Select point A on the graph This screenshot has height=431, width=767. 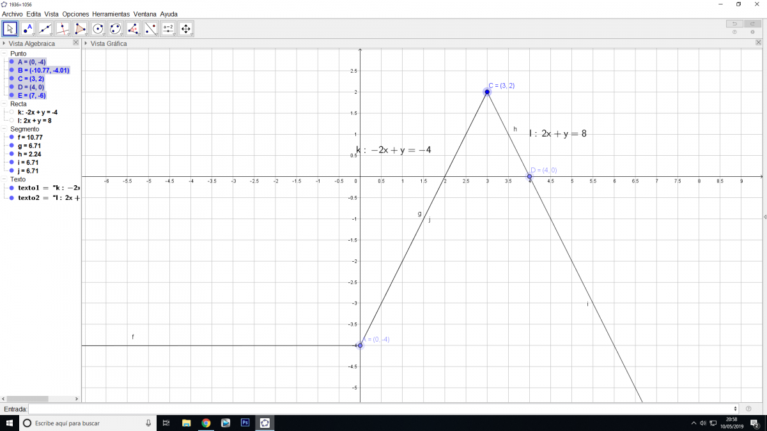360,345
